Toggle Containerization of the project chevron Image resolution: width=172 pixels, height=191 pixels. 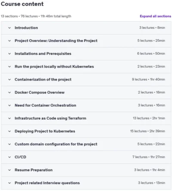(9, 80)
